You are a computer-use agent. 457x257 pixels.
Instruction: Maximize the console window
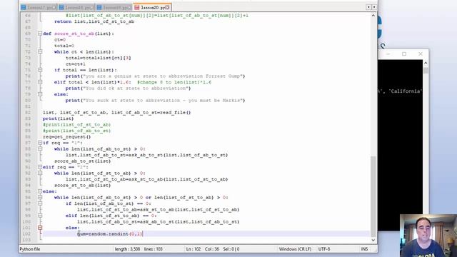404,54
